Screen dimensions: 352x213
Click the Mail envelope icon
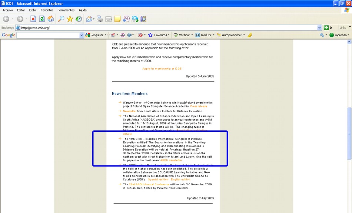tap(89, 19)
